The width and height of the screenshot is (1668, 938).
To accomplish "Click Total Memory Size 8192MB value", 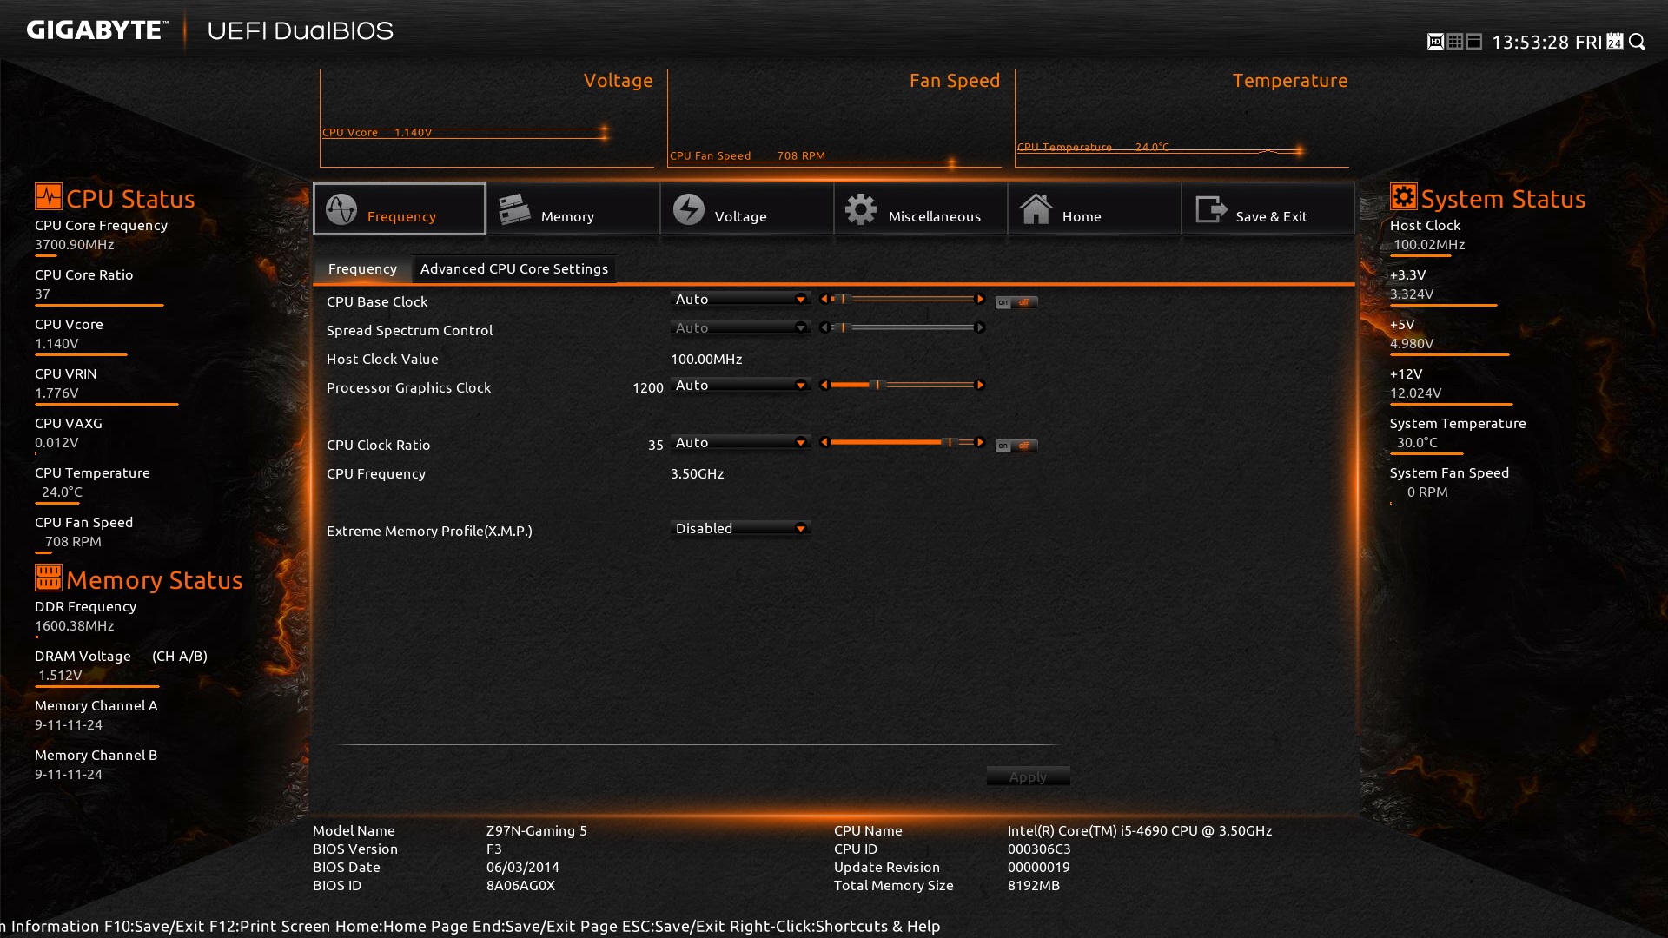I will [x=1034, y=885].
